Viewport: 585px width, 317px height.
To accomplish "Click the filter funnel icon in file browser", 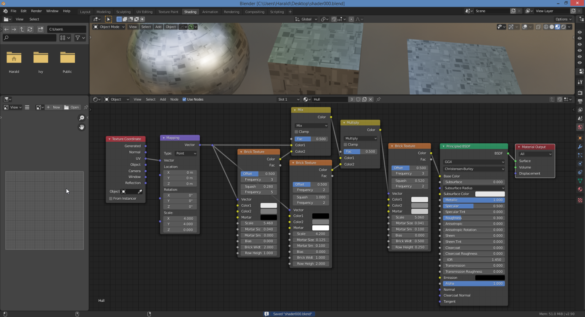I will pyautogui.click(x=78, y=38).
